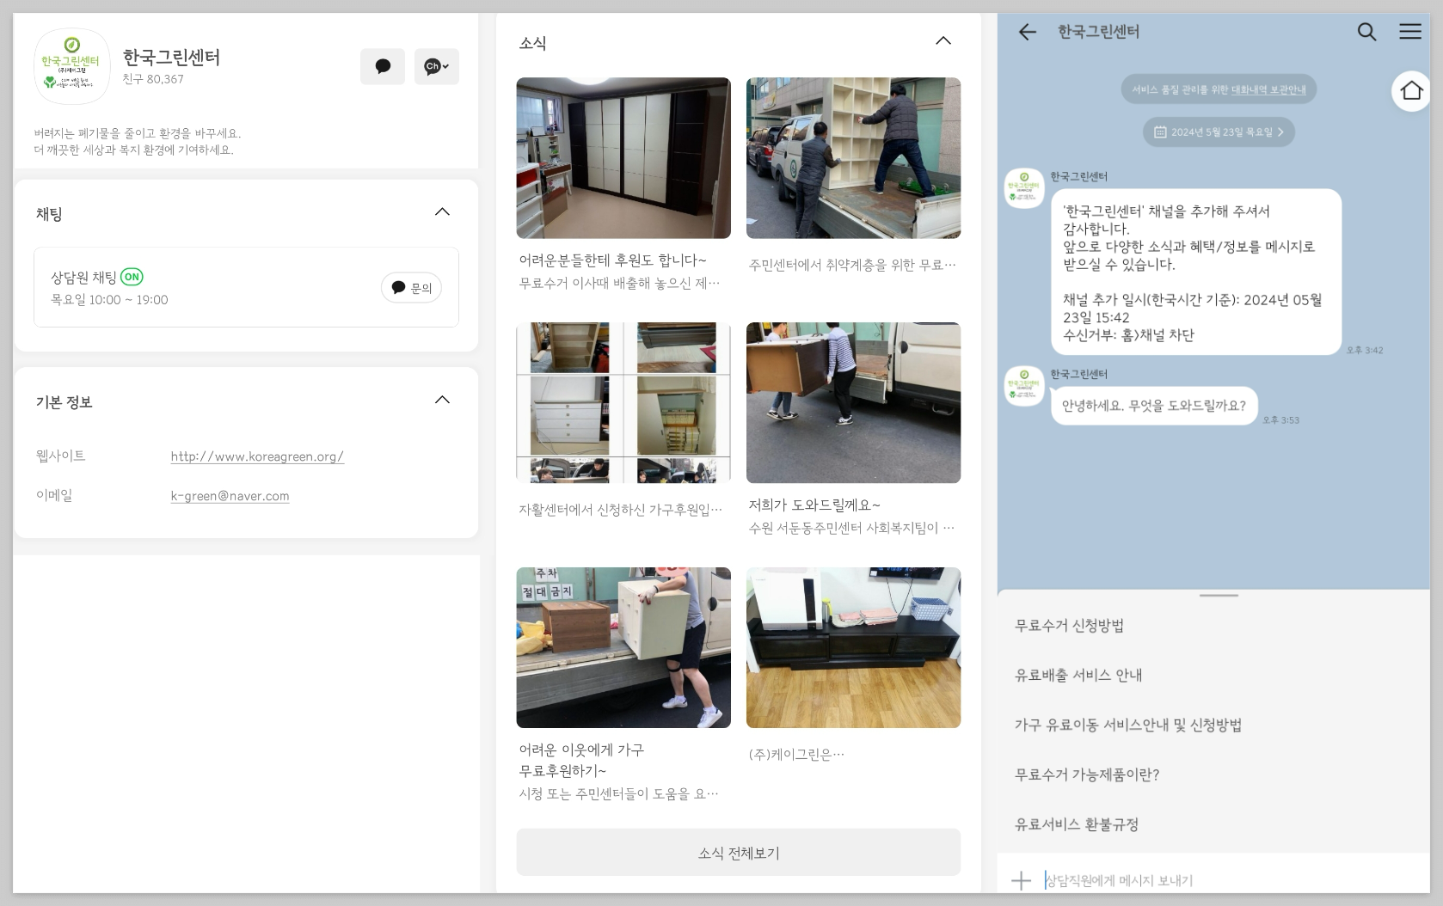Screen dimensions: 1443x906
Task: Click the 저희가 도와드릴께요~ post title
Action: [814, 505]
